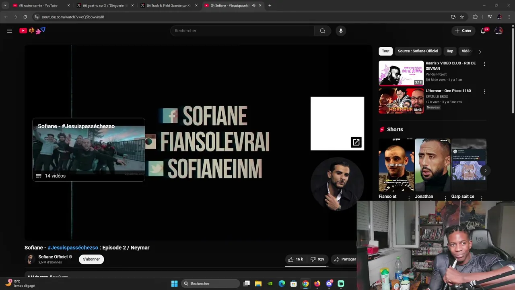Image resolution: width=515 pixels, height=290 pixels.
Task: Open YouTube account avatar menu
Action: coord(499,31)
